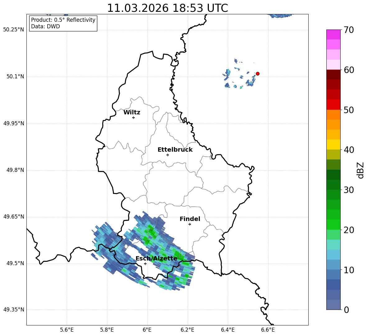Click the 6.6°E longitude label
This screenshot has height=336, width=368.
tap(268, 330)
